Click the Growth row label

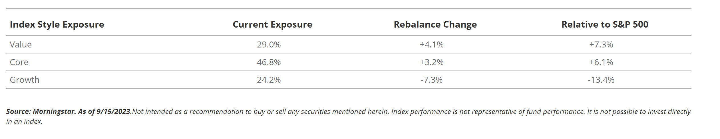25,80
